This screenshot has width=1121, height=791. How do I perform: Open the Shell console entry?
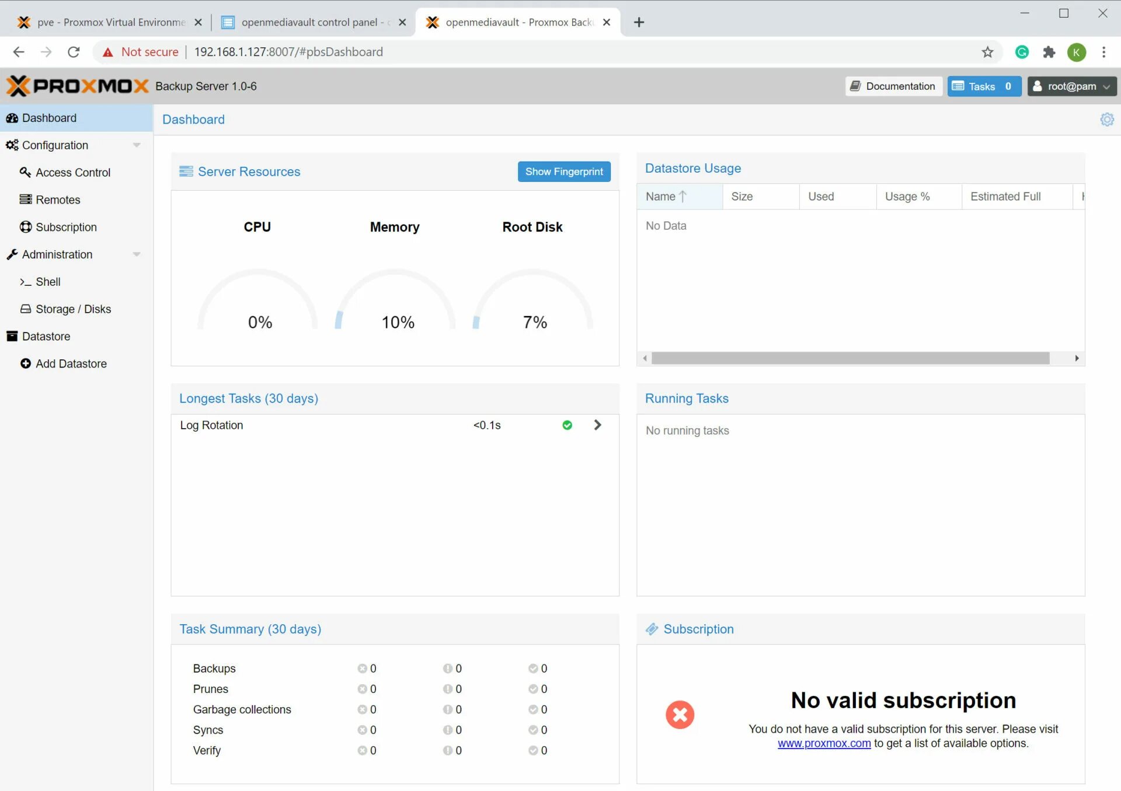[48, 282]
